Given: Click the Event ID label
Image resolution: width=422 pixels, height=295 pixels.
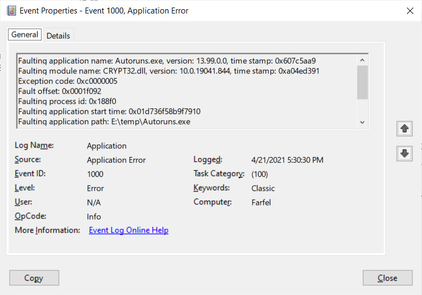Looking at the screenshot, I should [x=30, y=174].
